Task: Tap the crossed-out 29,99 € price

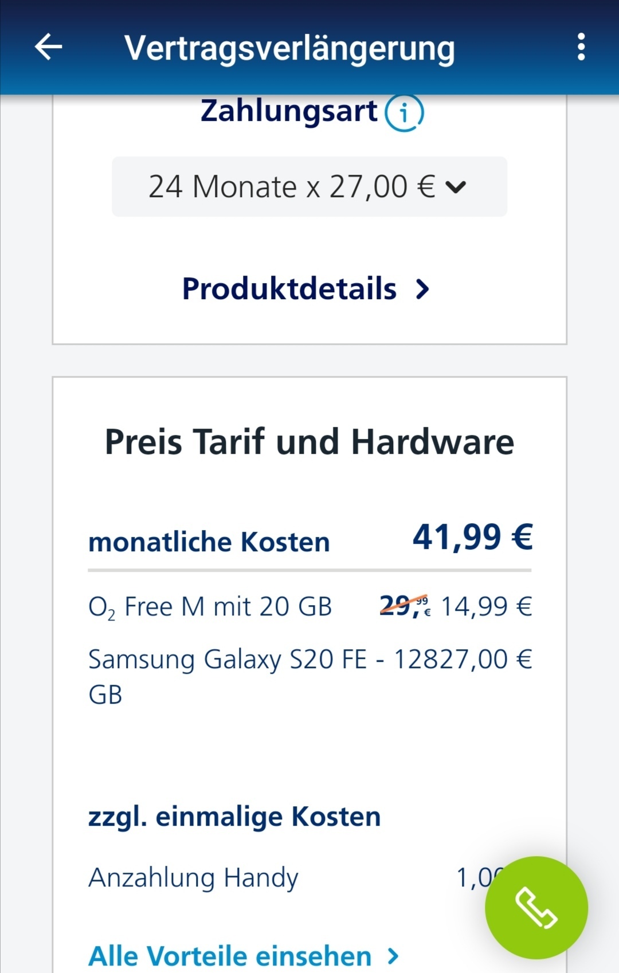Action: (405, 606)
